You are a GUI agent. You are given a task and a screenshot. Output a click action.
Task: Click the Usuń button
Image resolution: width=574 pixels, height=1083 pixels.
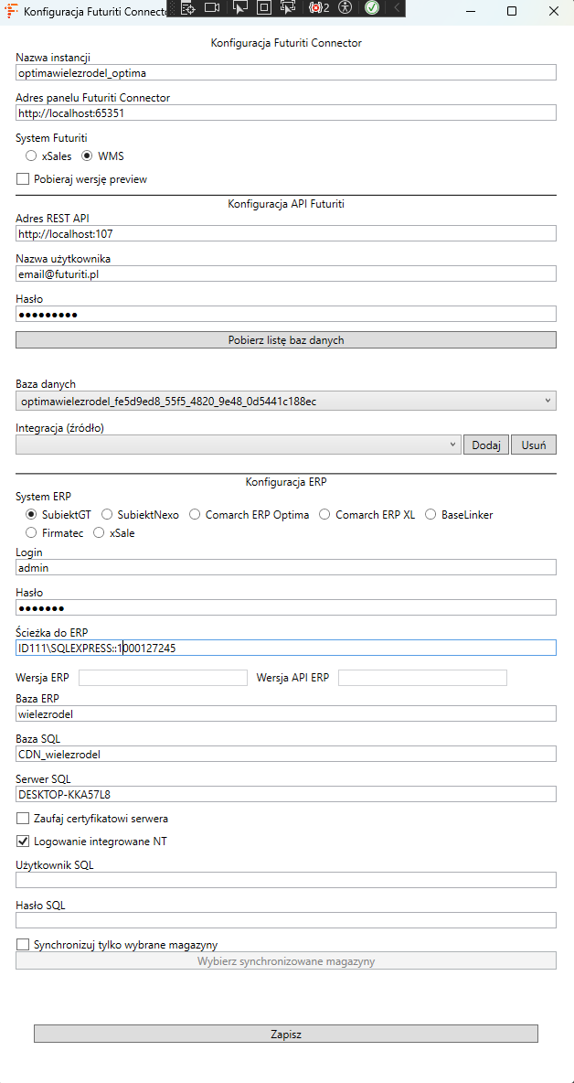[x=533, y=445]
